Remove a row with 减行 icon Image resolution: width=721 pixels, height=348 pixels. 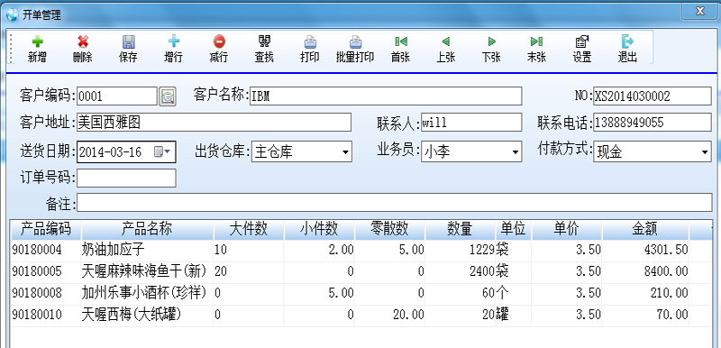[x=219, y=41]
